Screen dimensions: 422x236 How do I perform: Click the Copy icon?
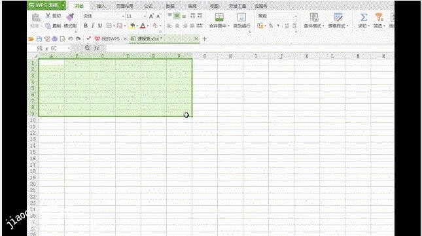48,25
